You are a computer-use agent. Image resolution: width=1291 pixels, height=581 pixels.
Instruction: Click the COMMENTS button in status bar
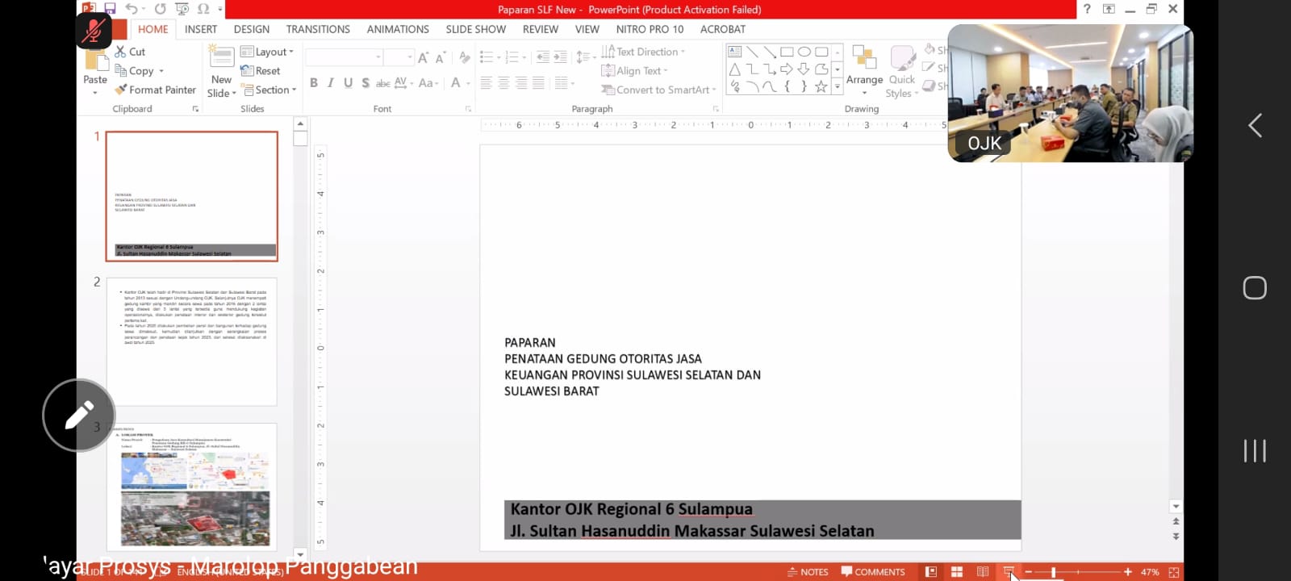click(873, 571)
